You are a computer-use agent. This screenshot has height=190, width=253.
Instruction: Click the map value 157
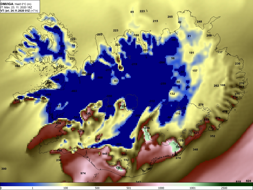tap(195, 70)
